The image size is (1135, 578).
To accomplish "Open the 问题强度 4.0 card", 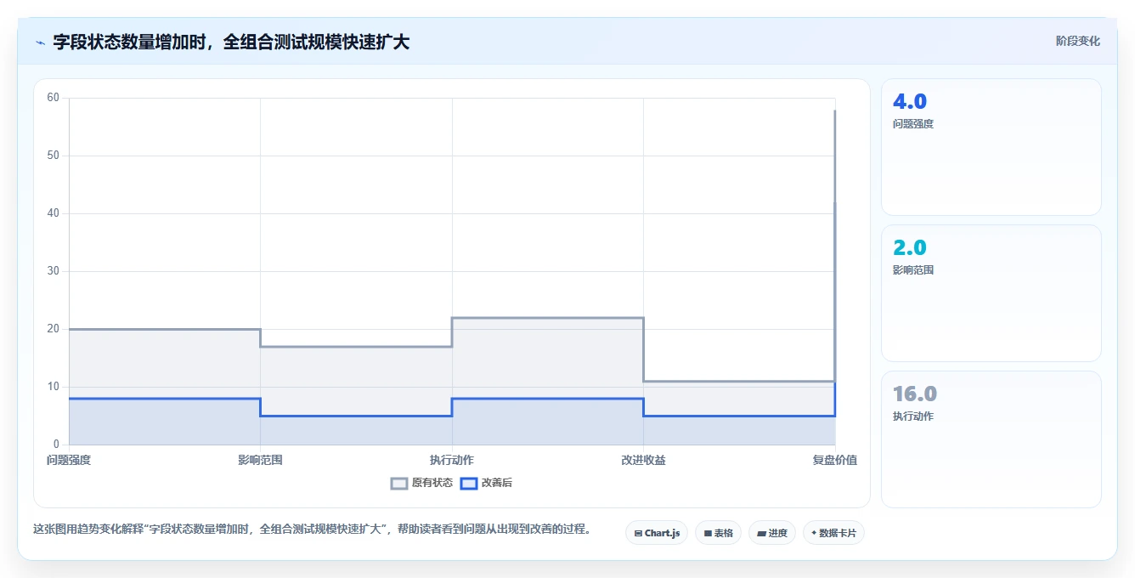I will coord(991,147).
